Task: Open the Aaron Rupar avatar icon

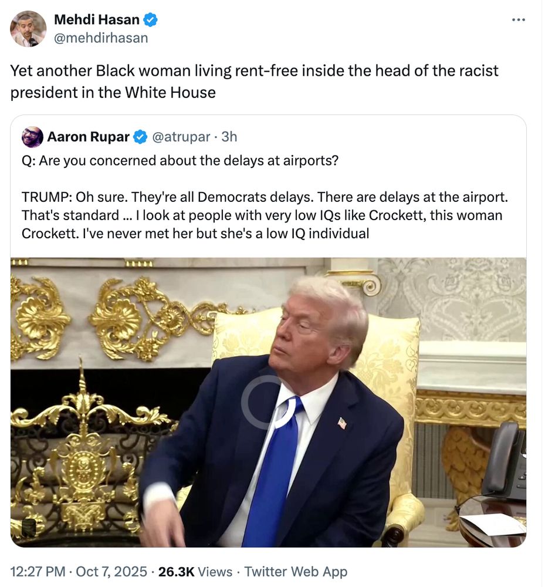Action: [32, 137]
